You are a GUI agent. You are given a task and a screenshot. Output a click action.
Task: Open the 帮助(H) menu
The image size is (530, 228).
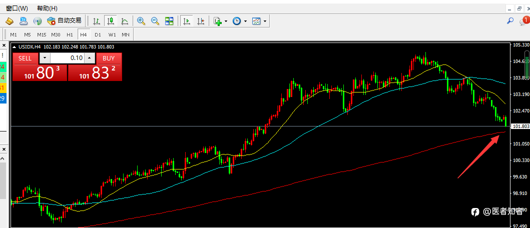48,8
